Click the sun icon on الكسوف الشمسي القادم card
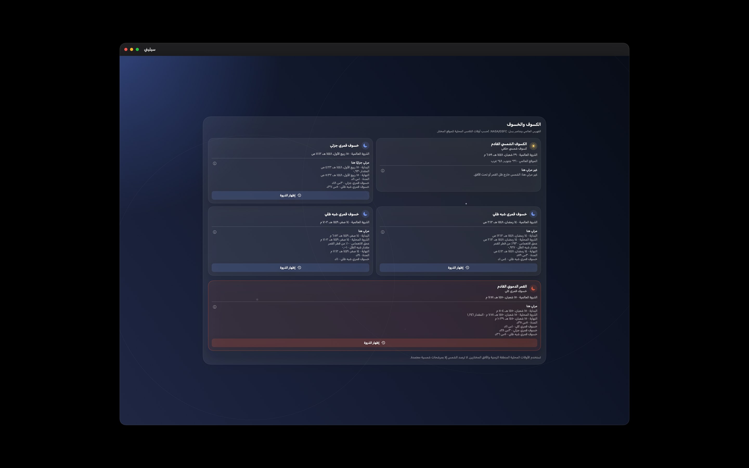The image size is (749, 468). tap(533, 146)
